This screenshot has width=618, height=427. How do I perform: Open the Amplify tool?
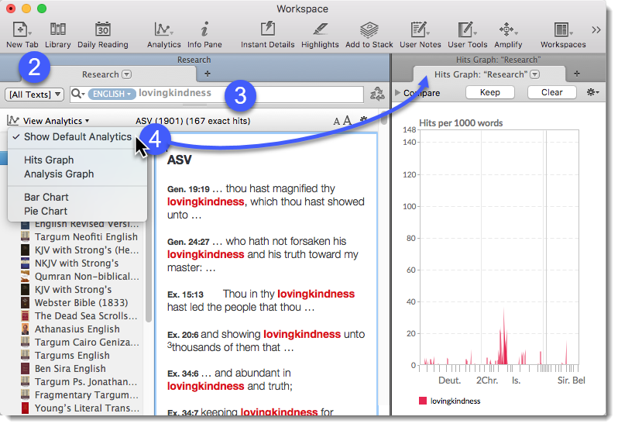[x=508, y=29]
